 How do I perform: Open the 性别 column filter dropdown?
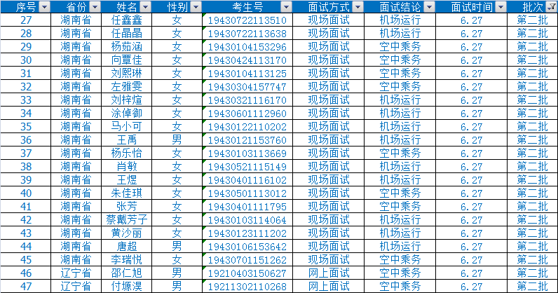196,7
